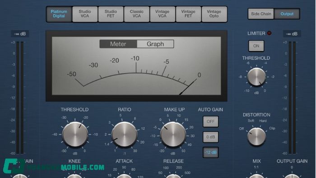The width and height of the screenshot is (316, 178).
Task: Click the Soft label of Distortion
Action: pos(251,121)
